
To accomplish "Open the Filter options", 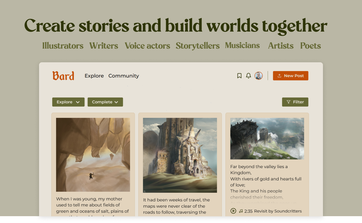I will click(295, 102).
